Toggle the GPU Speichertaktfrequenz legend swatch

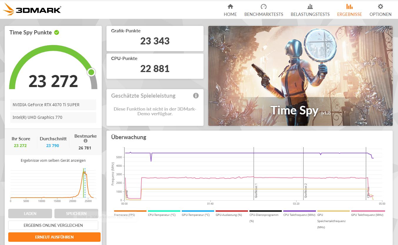(x=334, y=211)
